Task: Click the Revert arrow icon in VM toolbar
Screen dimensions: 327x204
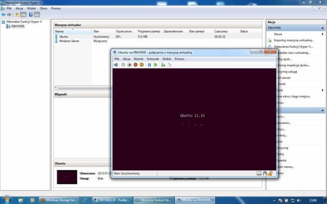Action: pos(169,65)
